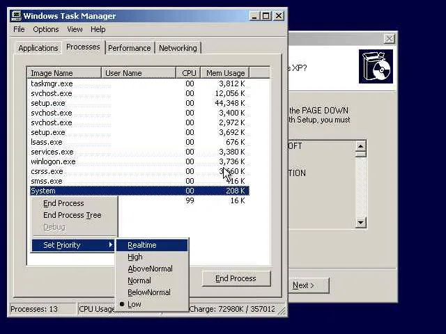
Task: Select the lsass.exe process row
Action: (x=139, y=142)
